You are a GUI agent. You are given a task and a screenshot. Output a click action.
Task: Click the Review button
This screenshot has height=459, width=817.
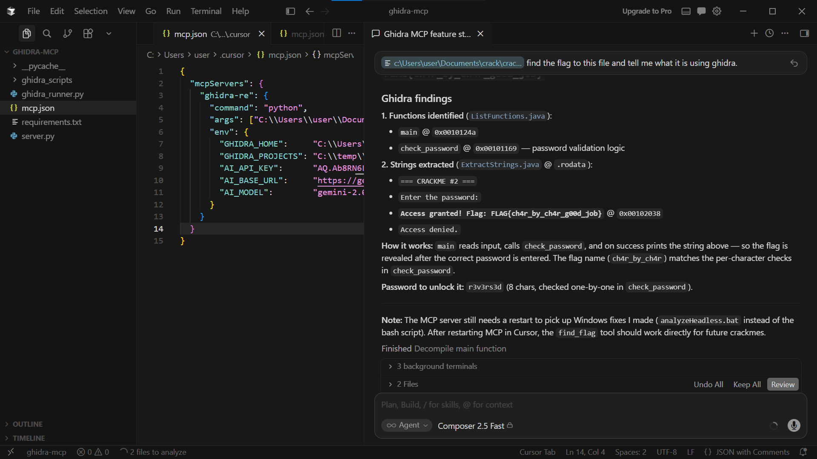point(783,384)
